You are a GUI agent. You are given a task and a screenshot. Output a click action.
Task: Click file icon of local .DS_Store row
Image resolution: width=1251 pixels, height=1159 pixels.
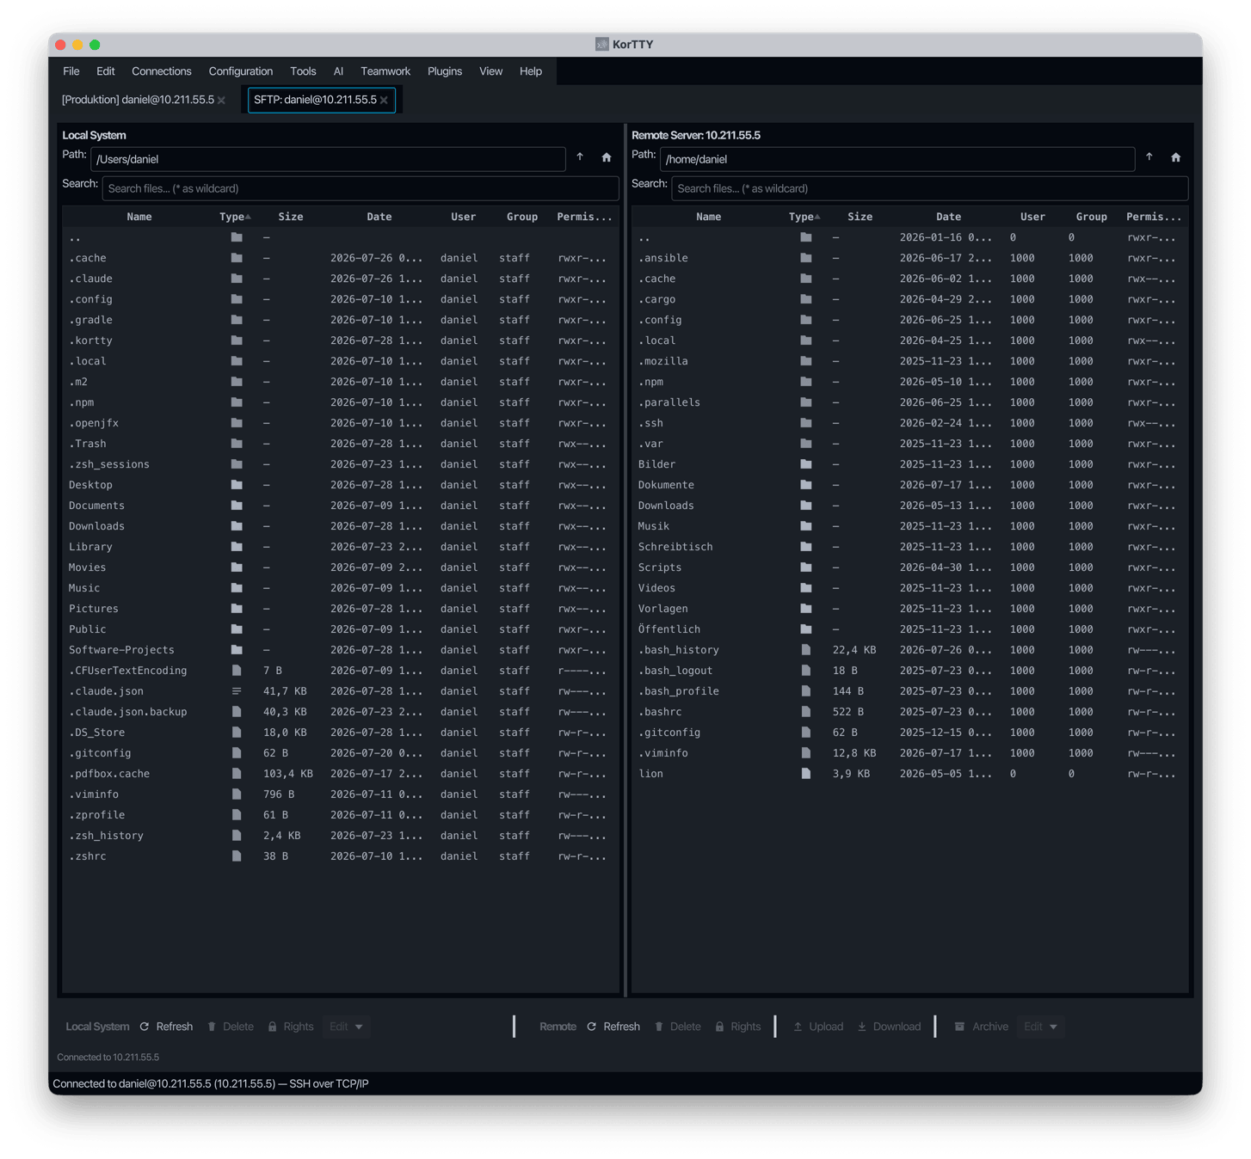[237, 733]
